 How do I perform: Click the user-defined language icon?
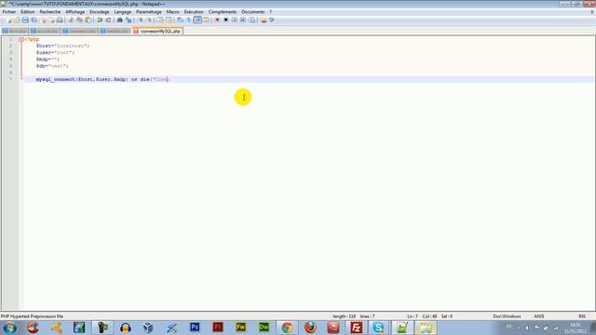click(206, 20)
